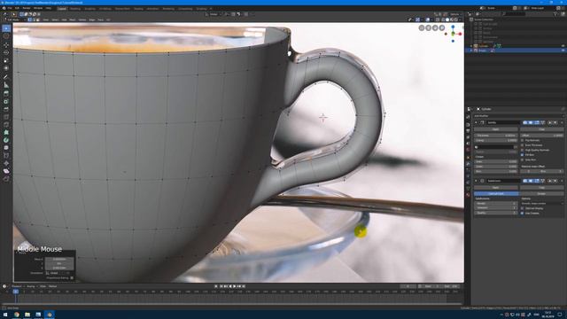The height and width of the screenshot is (319, 567).
Task: Copy the Solidify modifier
Action: [x=541, y=129]
